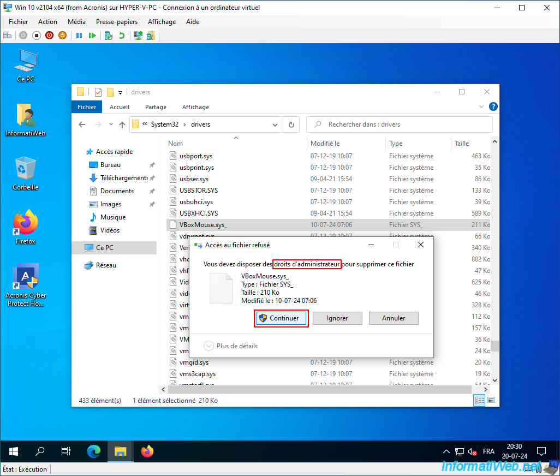Image resolution: width=560 pixels, height=476 pixels.
Task: Select the USBSTOR.SYS file
Action: point(199,191)
